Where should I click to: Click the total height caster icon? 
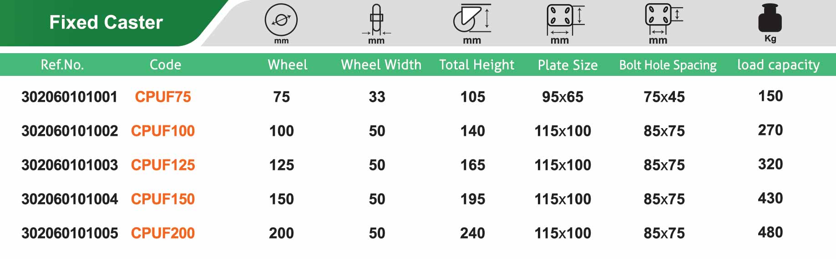pyautogui.click(x=472, y=19)
